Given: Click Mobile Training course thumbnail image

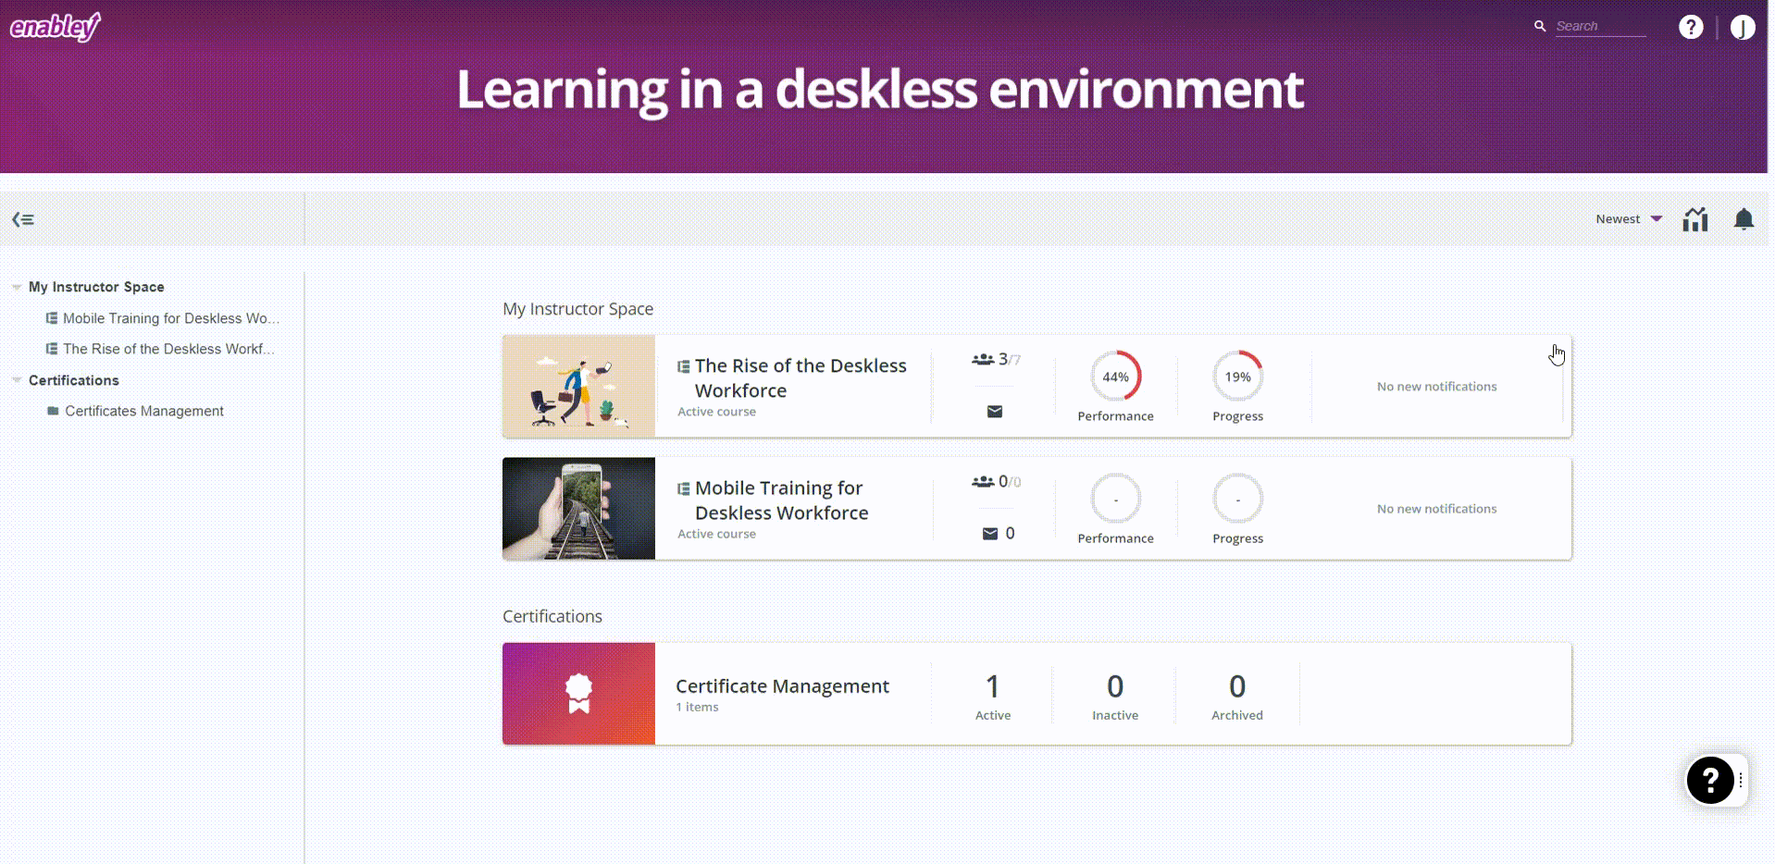Looking at the screenshot, I should pos(578,509).
